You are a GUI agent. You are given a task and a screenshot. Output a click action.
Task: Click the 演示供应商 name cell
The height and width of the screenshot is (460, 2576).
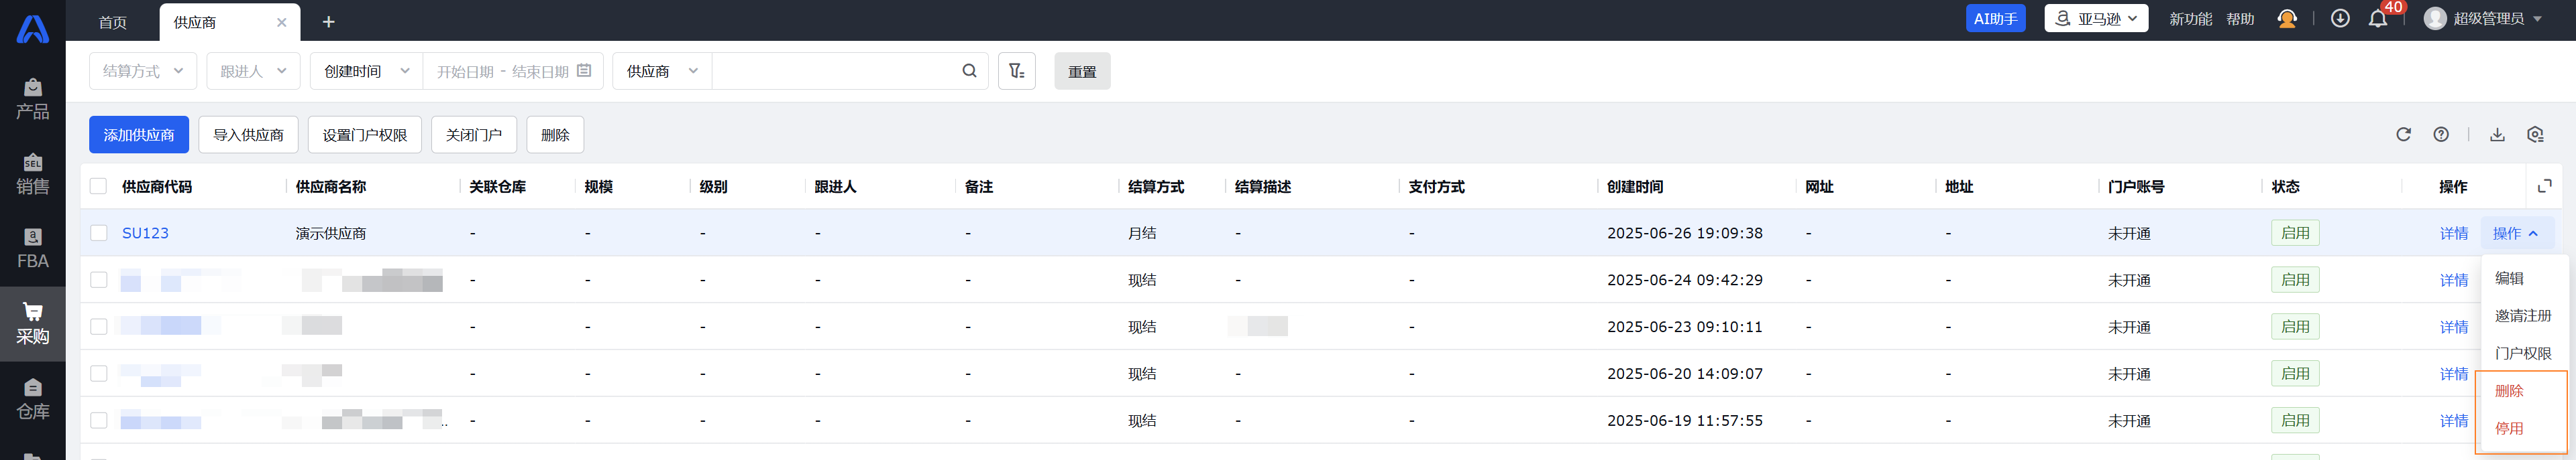[x=331, y=232]
